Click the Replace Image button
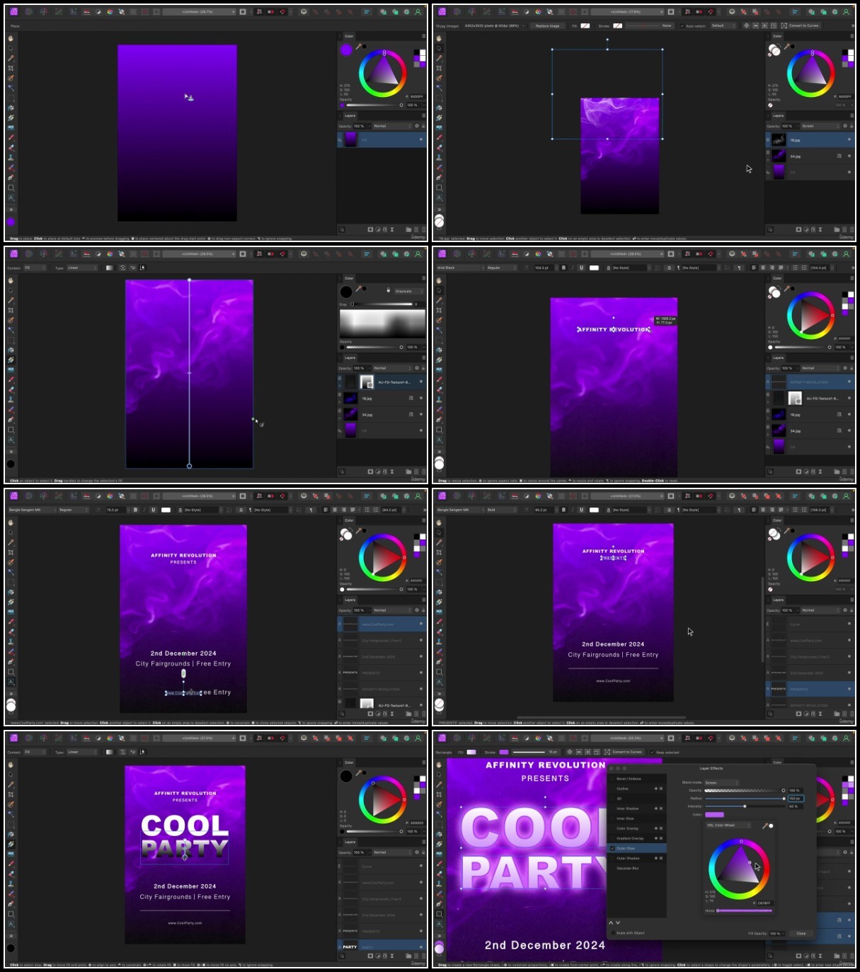 [x=547, y=25]
